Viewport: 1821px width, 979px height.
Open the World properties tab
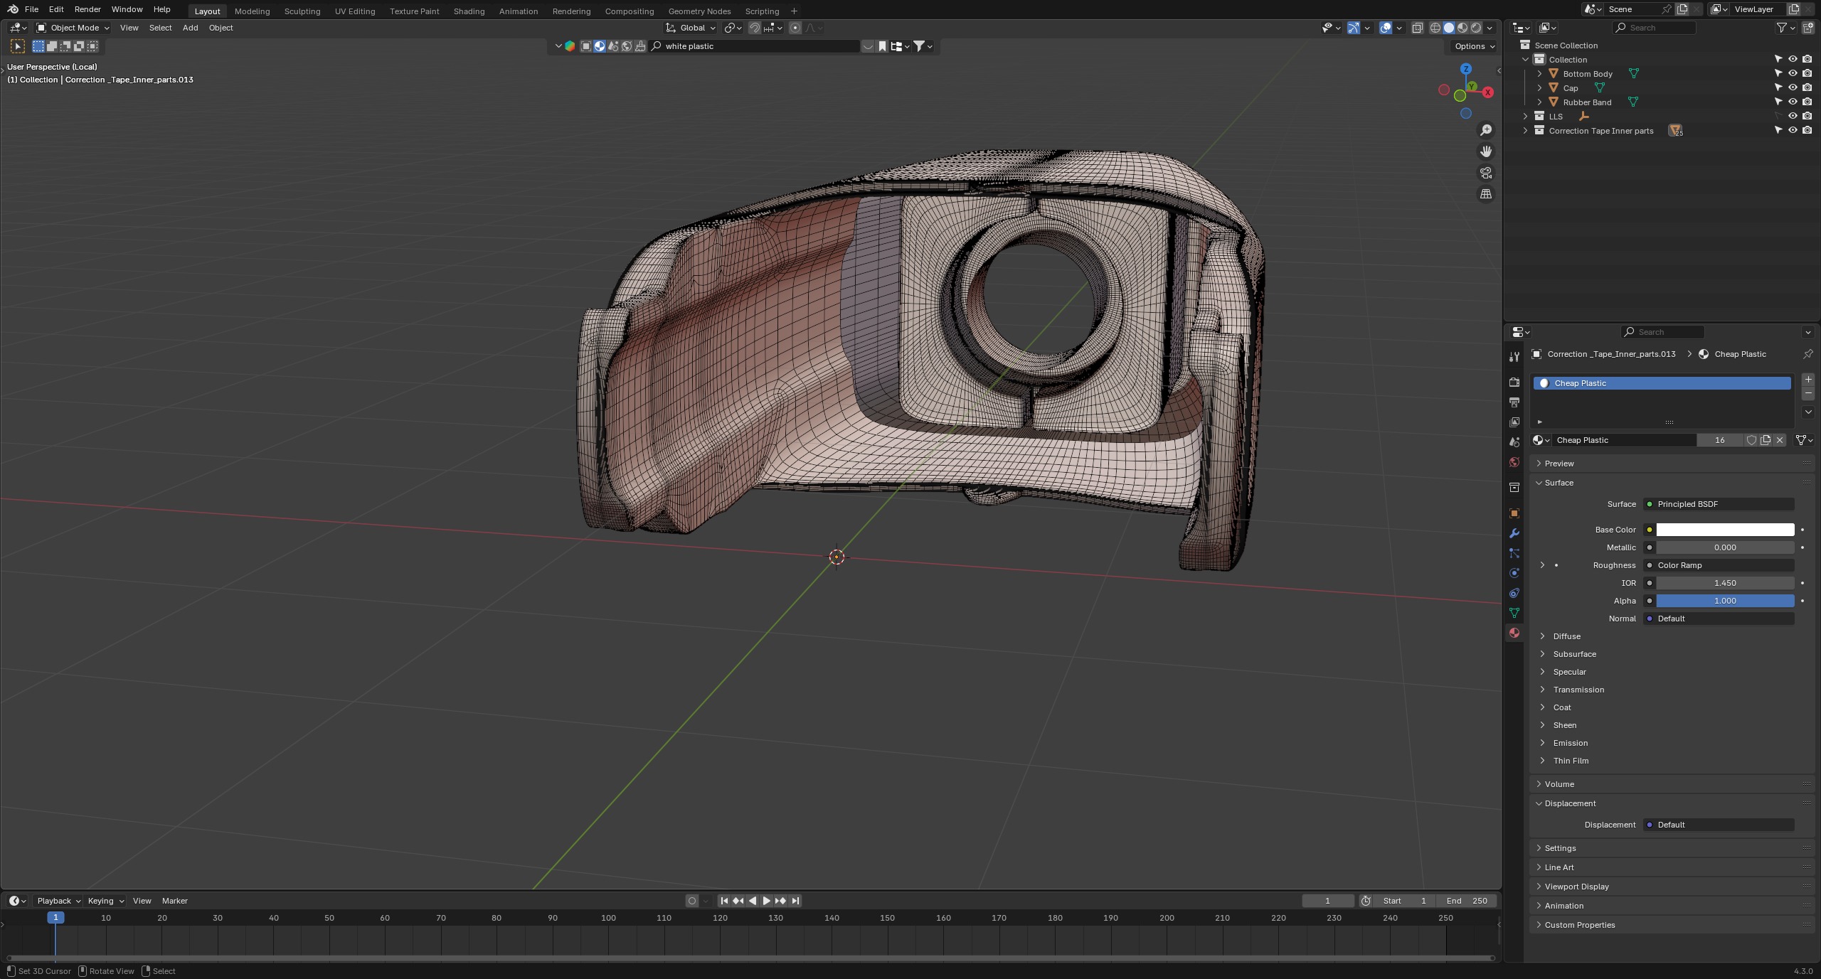tap(1514, 462)
